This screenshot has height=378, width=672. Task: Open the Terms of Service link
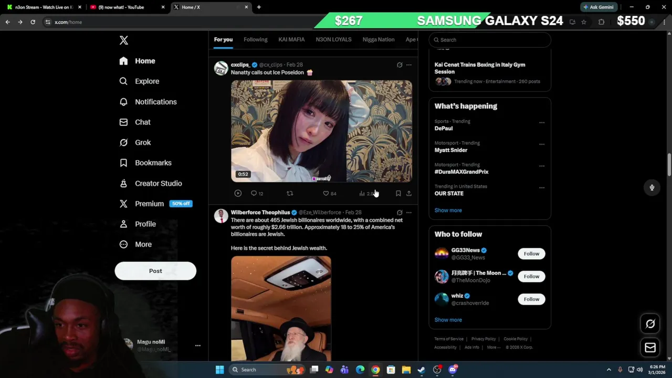[449, 339]
